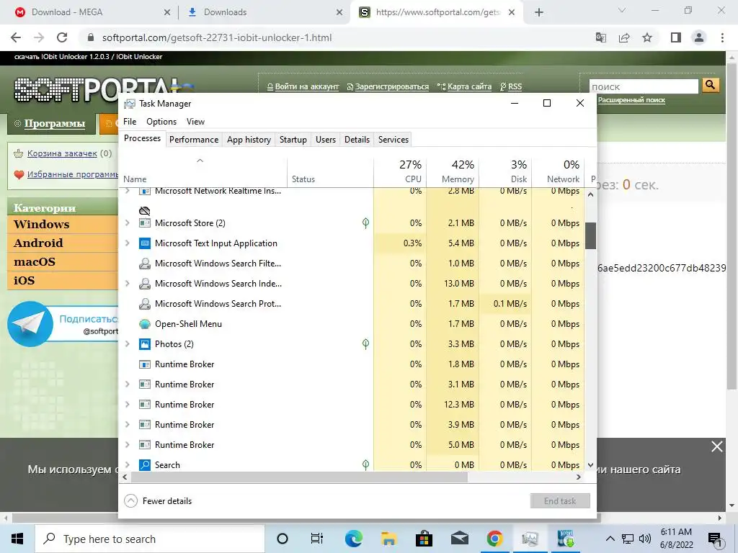Select the Open-Shell Menu process row
Image resolution: width=738 pixels, height=553 pixels.
tap(352, 324)
